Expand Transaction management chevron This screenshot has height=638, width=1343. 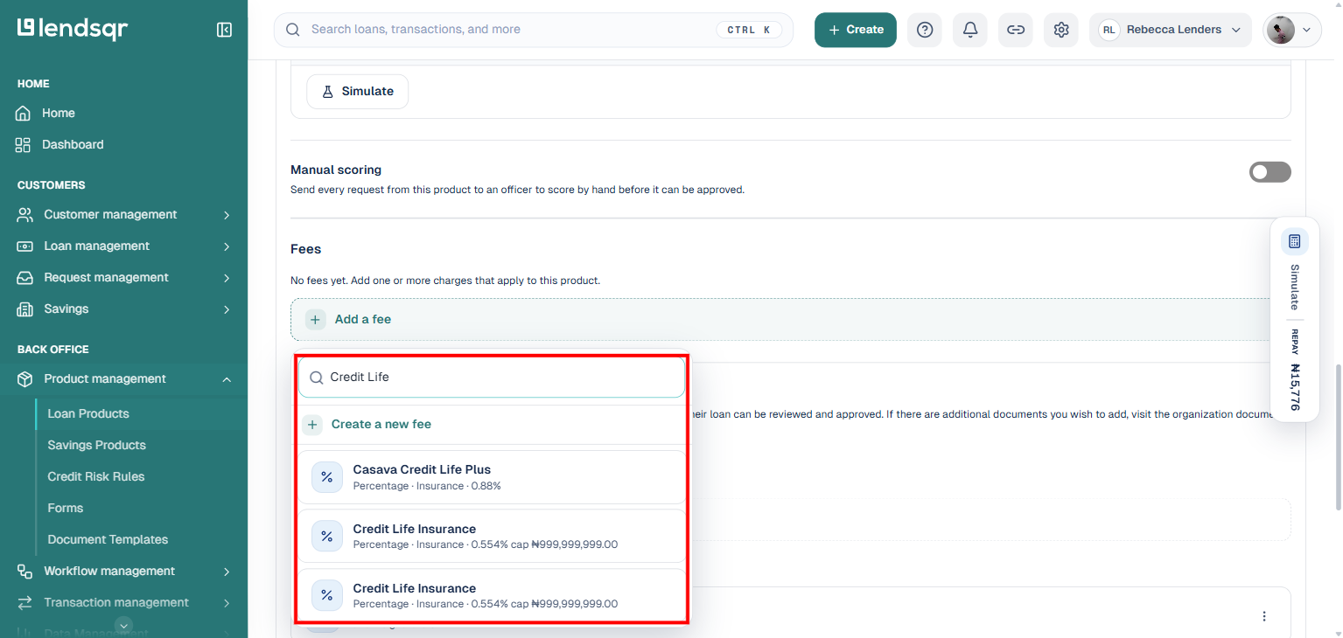(x=227, y=603)
